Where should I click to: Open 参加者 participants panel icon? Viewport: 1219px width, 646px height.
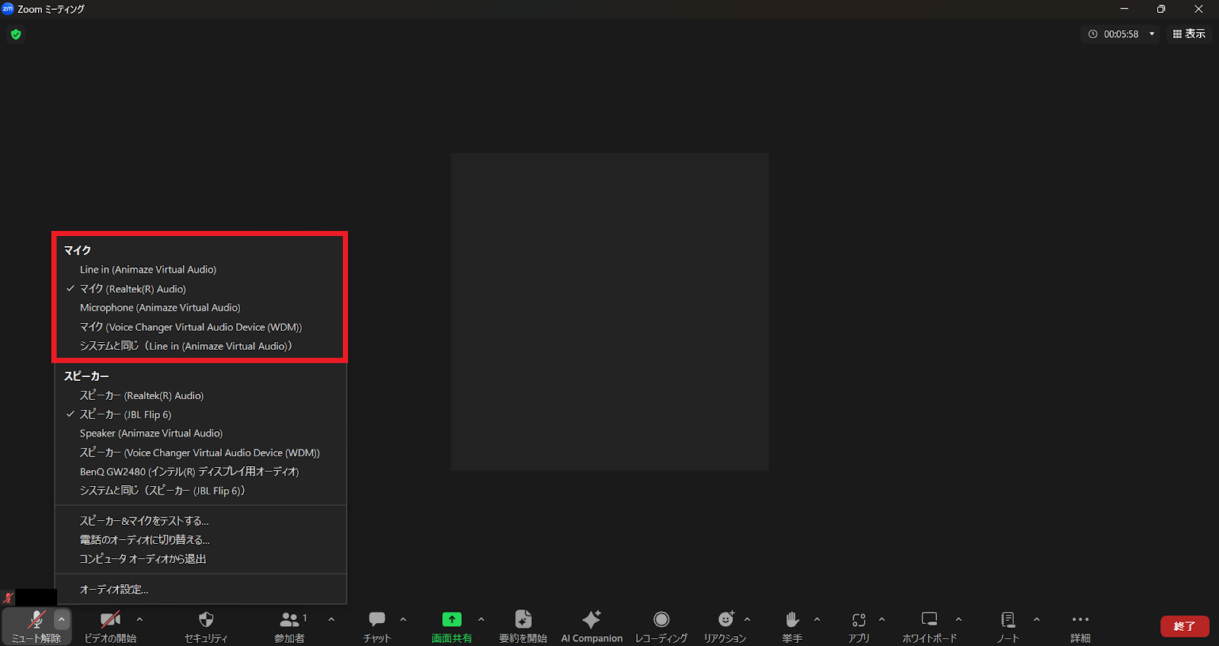click(x=290, y=619)
